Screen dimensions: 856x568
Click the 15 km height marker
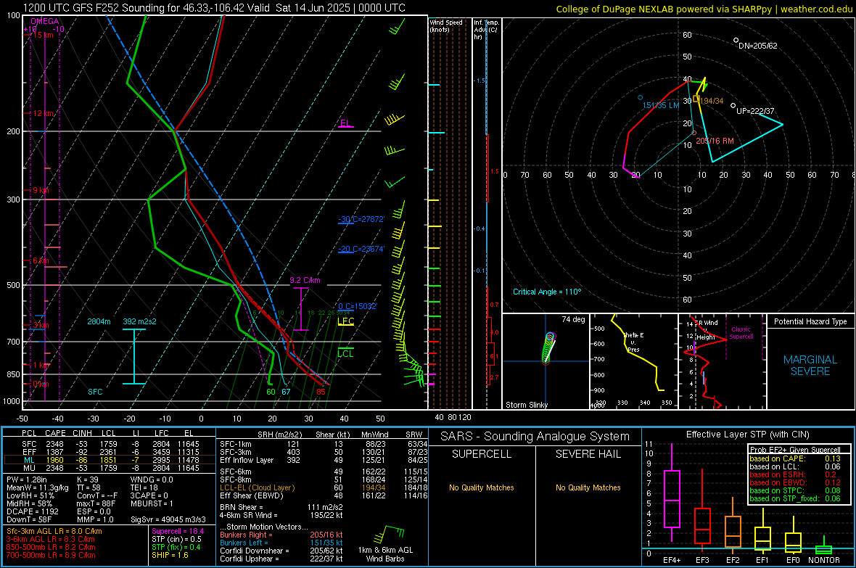pyautogui.click(x=43, y=35)
